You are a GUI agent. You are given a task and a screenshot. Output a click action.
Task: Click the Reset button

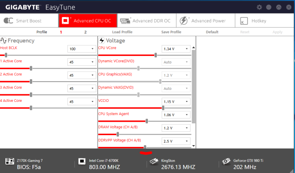click(245, 32)
